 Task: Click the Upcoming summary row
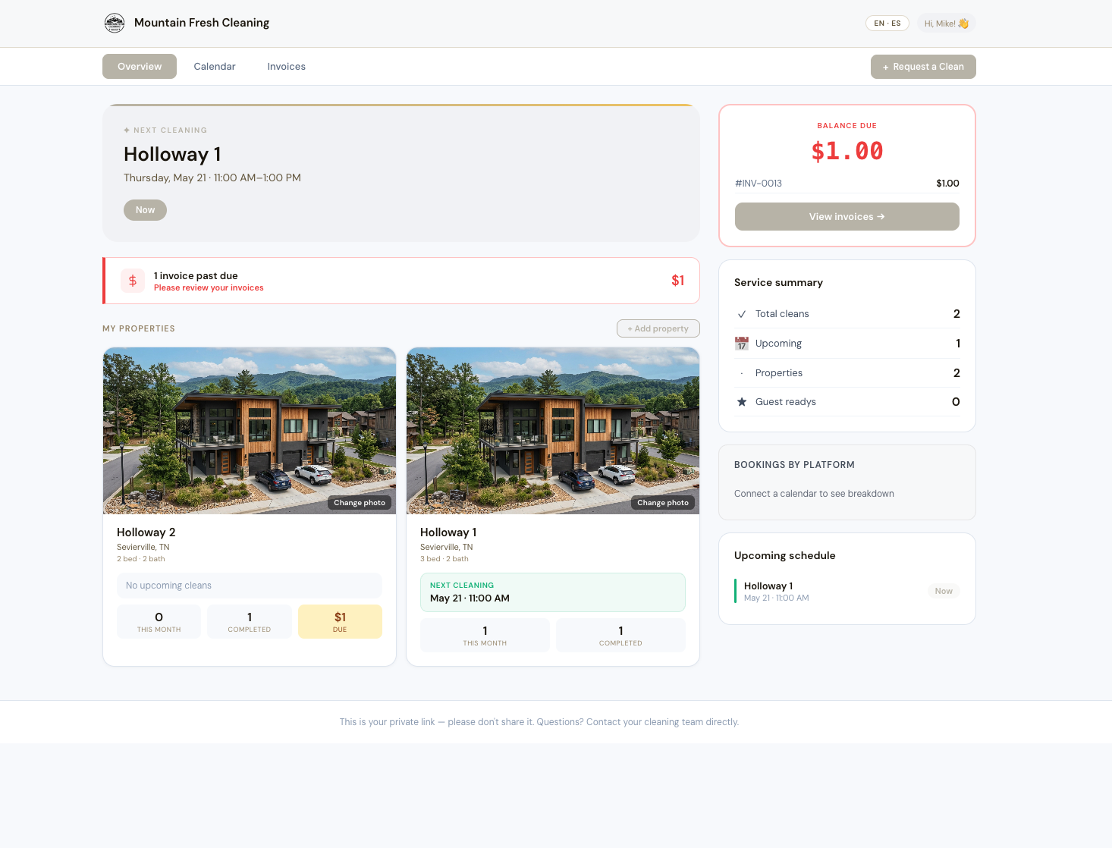pyautogui.click(x=847, y=344)
